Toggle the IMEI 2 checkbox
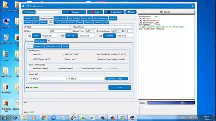 (x=69, y=79)
